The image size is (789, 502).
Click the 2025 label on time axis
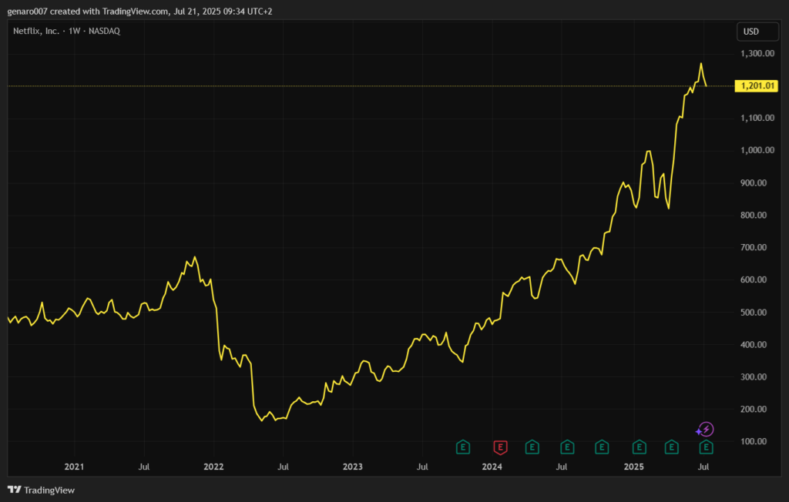[x=633, y=467]
